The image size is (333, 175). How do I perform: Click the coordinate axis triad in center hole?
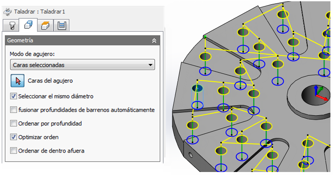[320, 93]
